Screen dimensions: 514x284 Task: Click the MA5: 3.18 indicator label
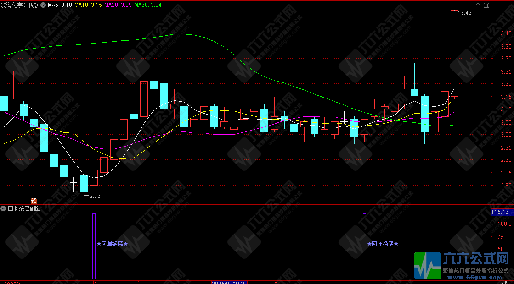60,5
